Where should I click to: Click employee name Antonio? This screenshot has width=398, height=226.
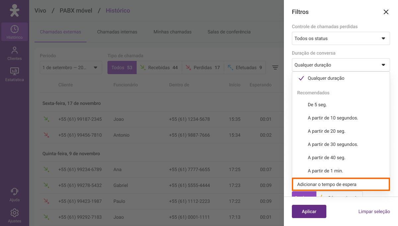click(121, 135)
